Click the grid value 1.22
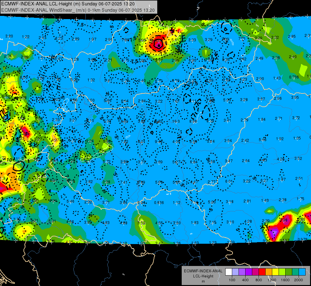 (26, 37)
